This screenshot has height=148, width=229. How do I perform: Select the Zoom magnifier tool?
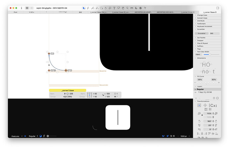click(x=127, y=8)
